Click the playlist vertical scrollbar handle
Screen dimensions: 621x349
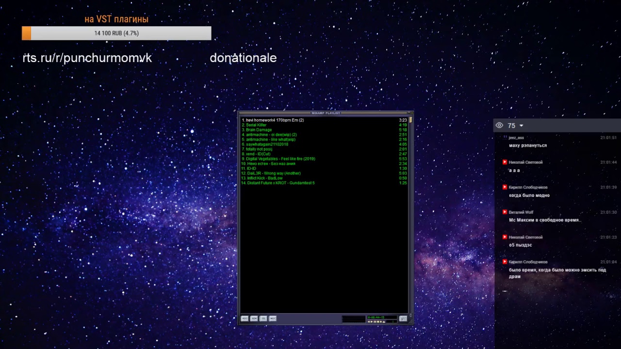410,120
